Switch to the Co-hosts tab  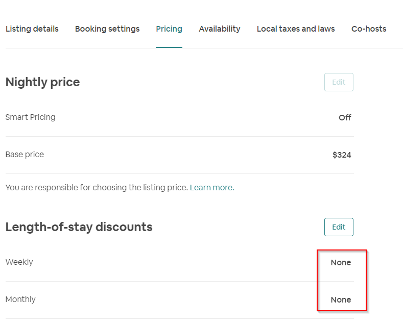pyautogui.click(x=369, y=29)
